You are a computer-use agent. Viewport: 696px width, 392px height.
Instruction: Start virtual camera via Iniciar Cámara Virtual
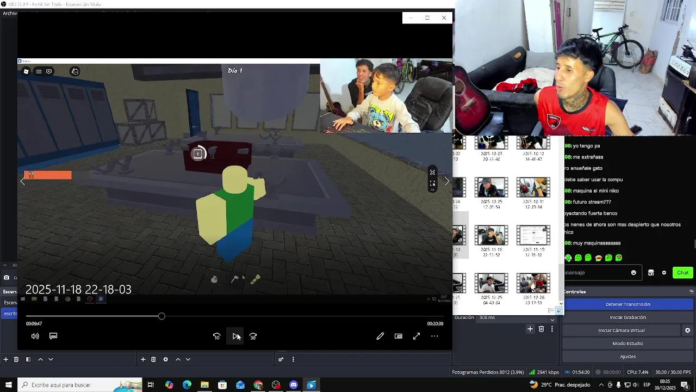pos(622,330)
